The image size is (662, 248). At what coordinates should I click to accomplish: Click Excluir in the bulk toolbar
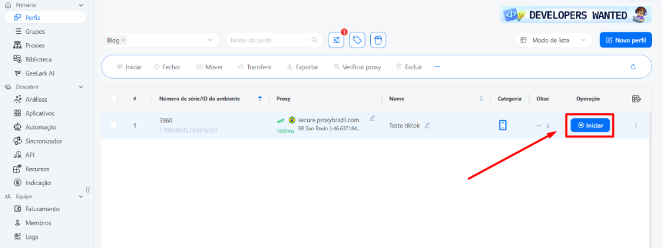tap(409, 67)
